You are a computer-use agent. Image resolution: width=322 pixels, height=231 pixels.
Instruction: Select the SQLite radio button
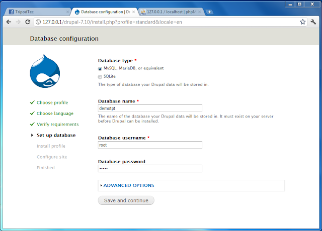tap(100, 77)
